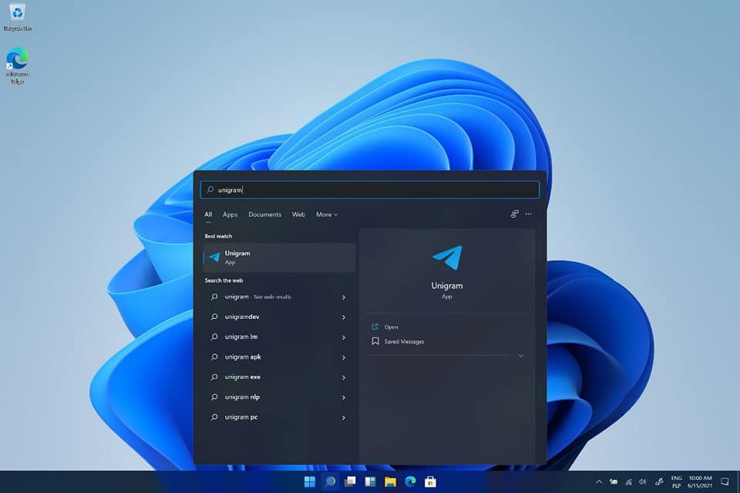This screenshot has width=740, height=493.
Task: Expand the arrow next to 'unigram exe'
Action: pyautogui.click(x=344, y=377)
